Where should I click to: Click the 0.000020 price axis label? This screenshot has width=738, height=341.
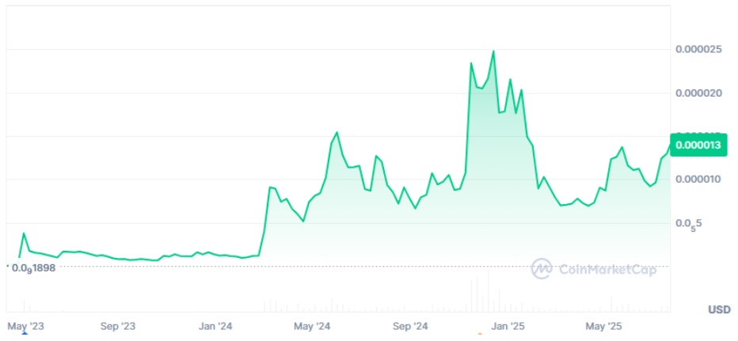pyautogui.click(x=698, y=93)
